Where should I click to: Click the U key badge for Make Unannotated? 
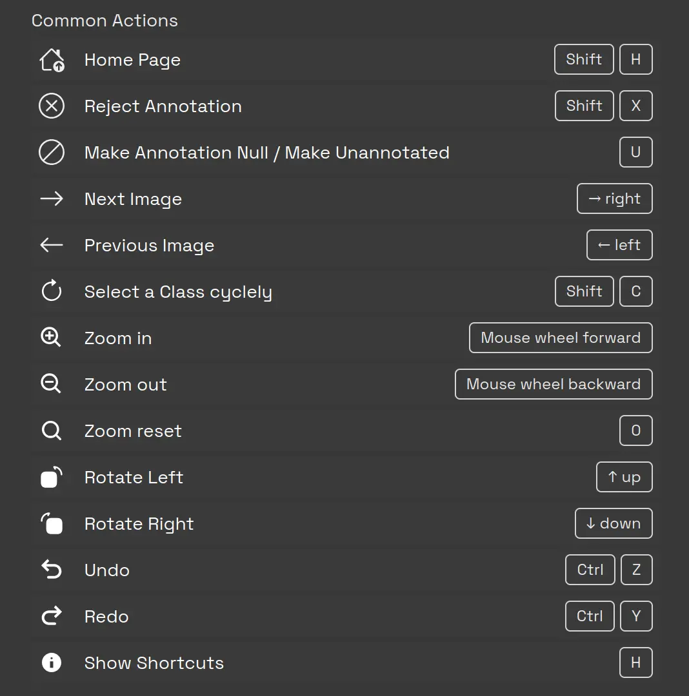(636, 152)
